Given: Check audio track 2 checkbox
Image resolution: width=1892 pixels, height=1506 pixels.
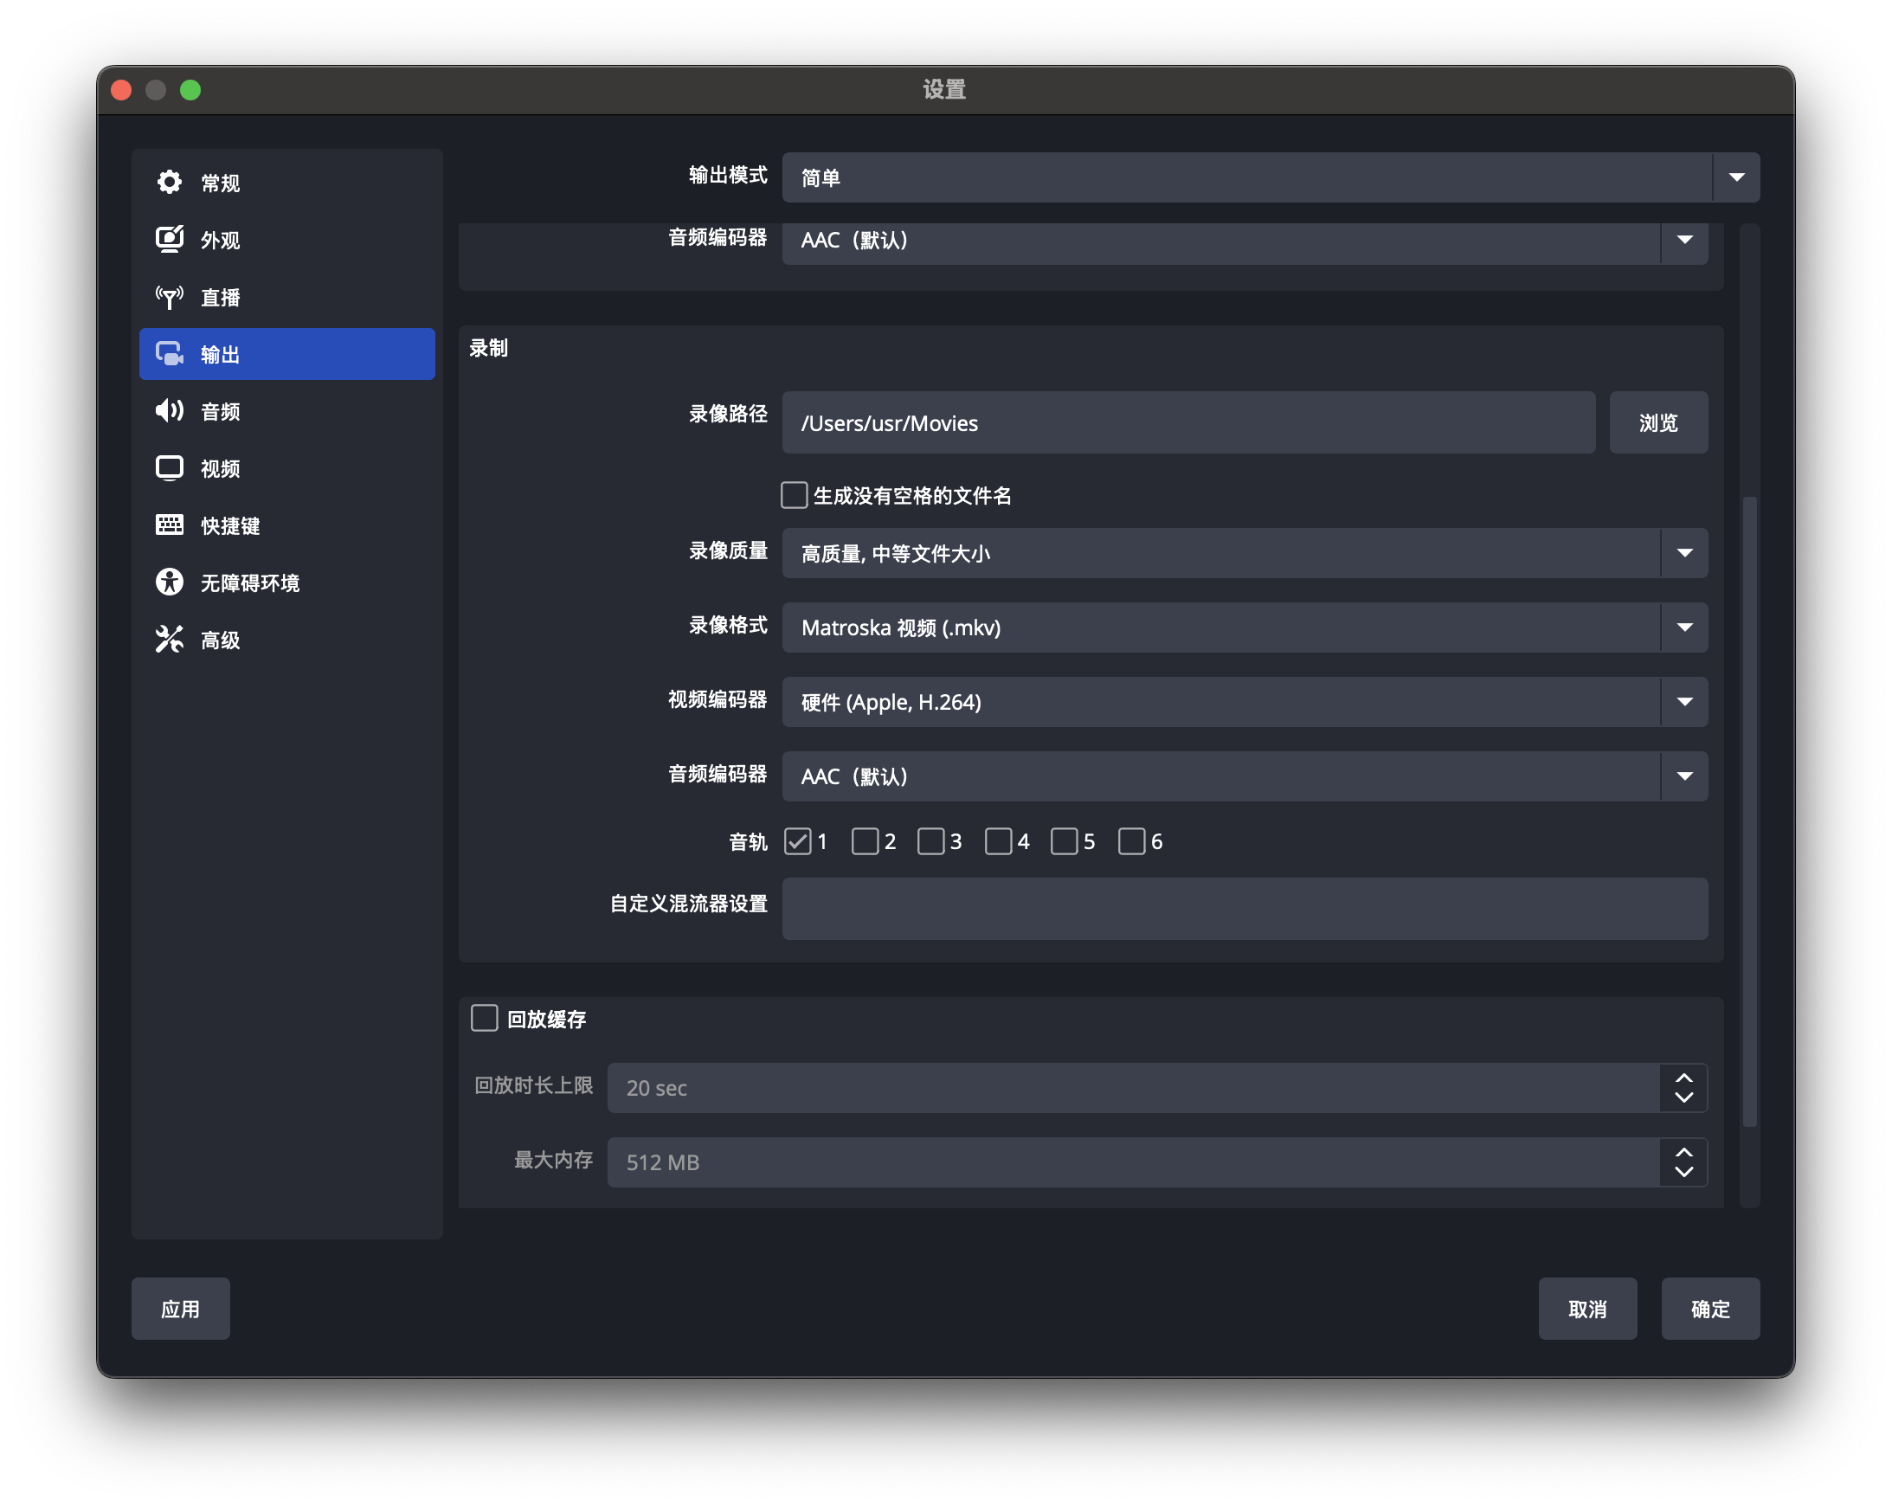Looking at the screenshot, I should [866, 841].
